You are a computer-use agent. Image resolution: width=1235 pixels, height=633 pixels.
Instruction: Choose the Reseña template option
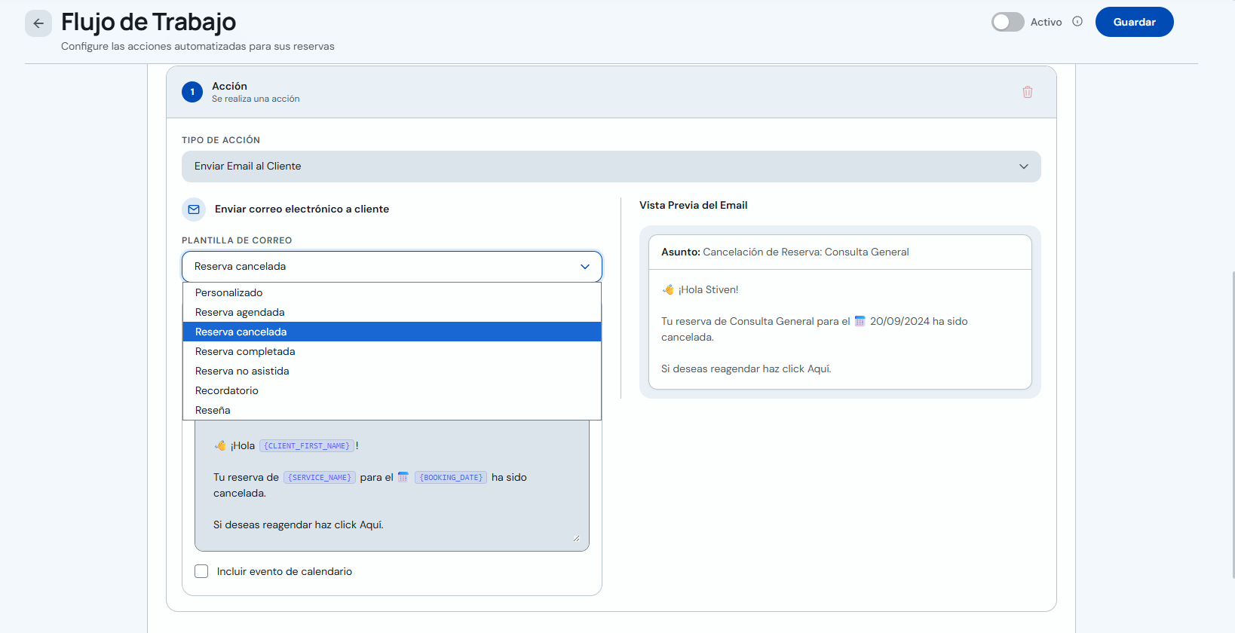(392, 410)
